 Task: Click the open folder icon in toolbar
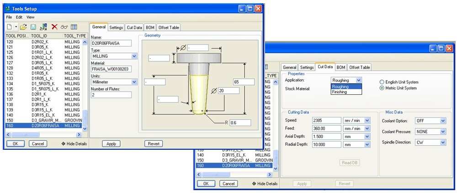tap(24, 27)
